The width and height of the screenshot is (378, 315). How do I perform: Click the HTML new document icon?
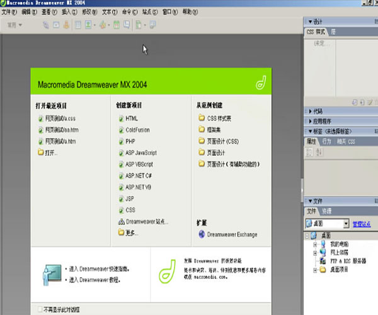(120, 118)
